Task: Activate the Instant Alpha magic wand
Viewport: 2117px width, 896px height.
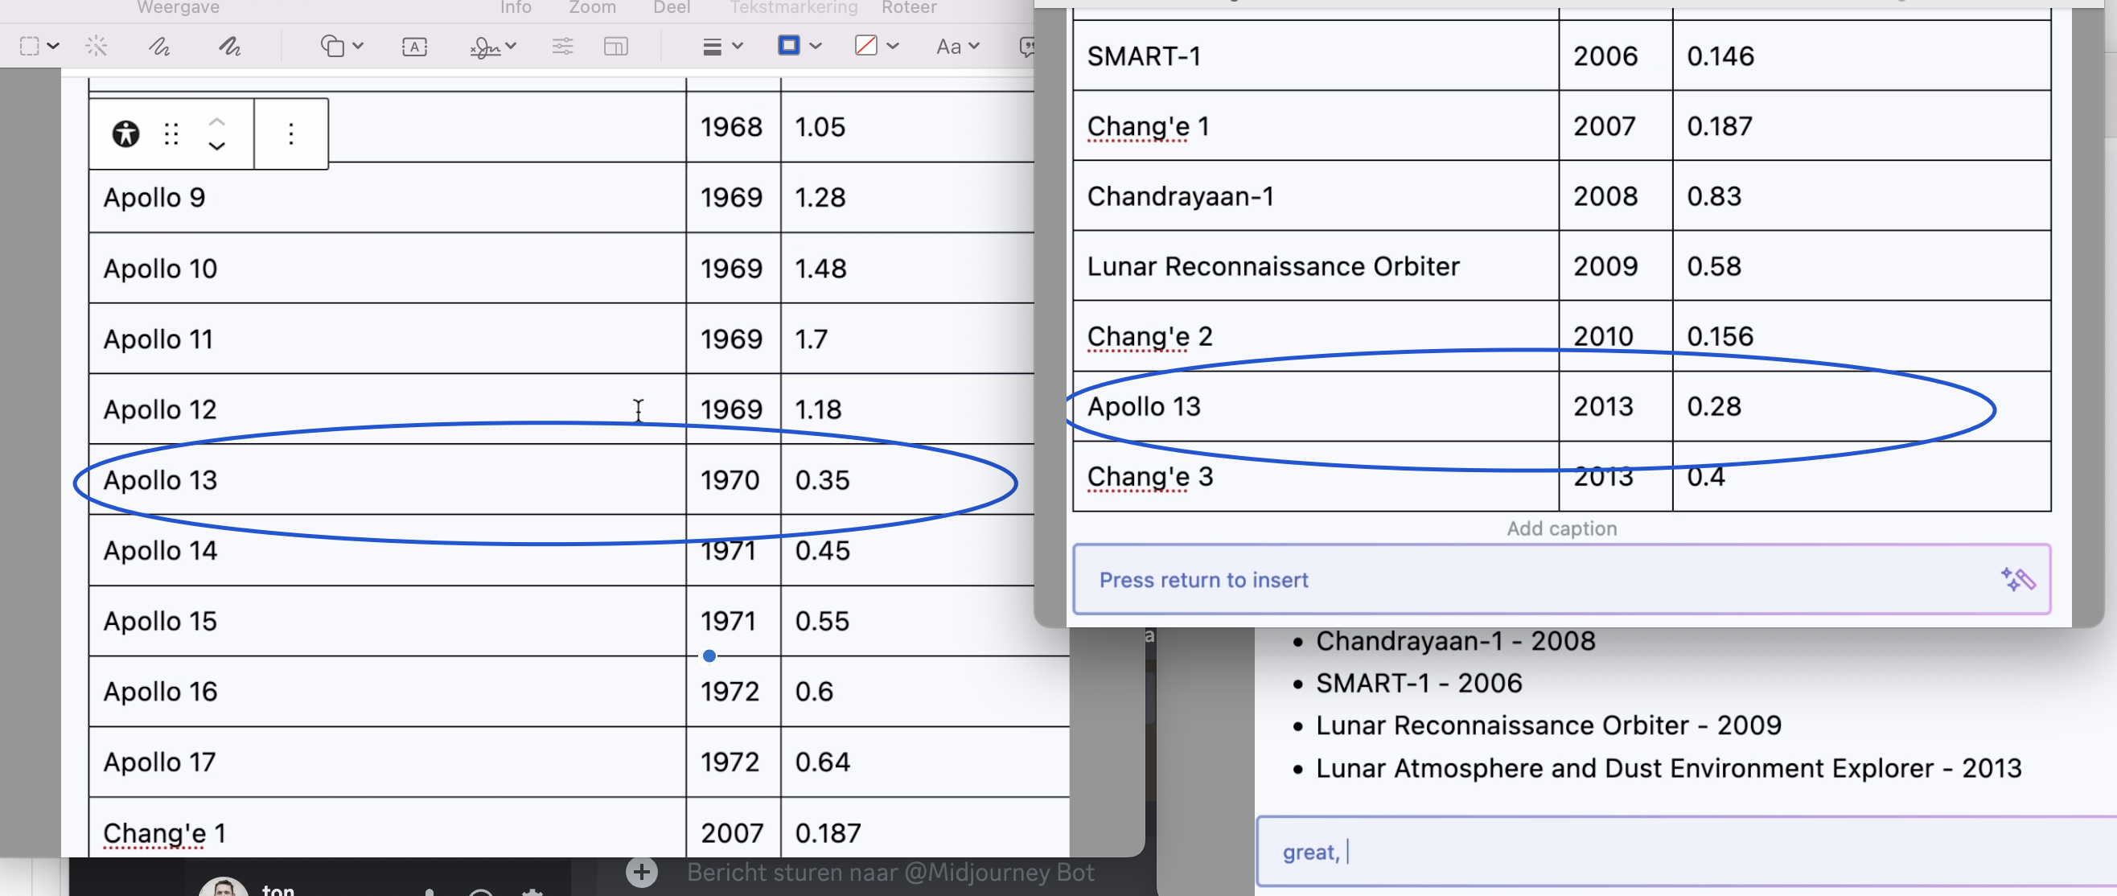Action: pyautogui.click(x=97, y=46)
